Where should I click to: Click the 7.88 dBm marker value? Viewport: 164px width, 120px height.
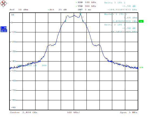[x=130, y=18]
